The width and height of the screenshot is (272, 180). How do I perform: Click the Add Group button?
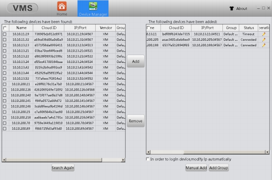click(x=218, y=168)
